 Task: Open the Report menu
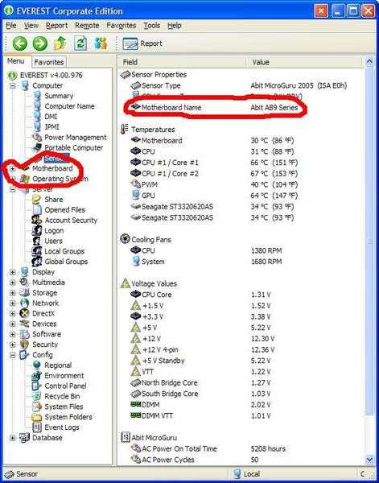[56, 26]
